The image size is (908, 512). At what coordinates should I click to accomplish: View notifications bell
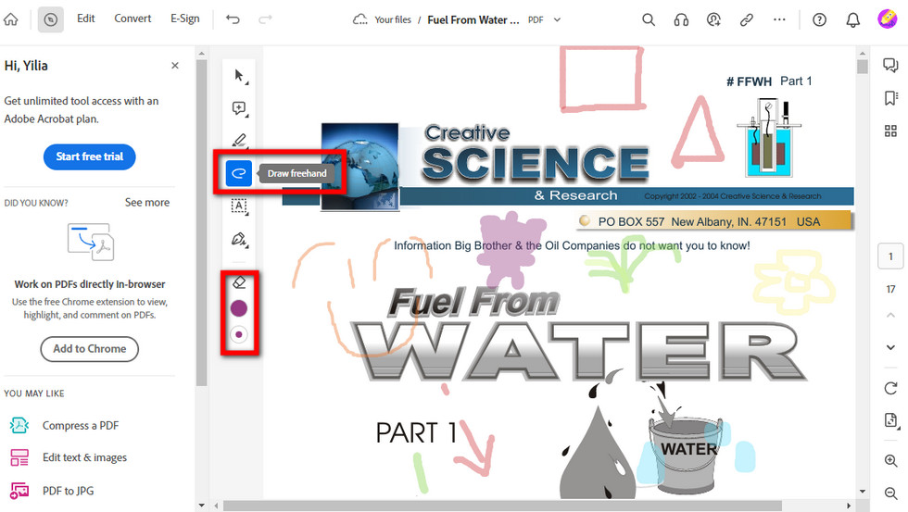click(853, 19)
